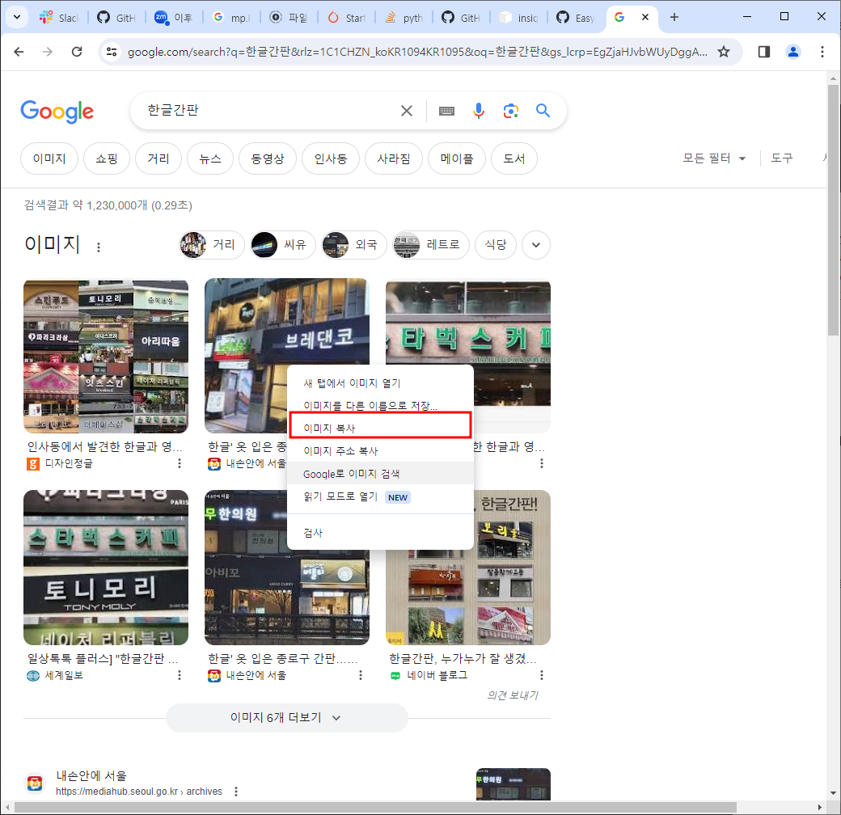
Task: Open the Chrome profile menu
Action: 792,52
